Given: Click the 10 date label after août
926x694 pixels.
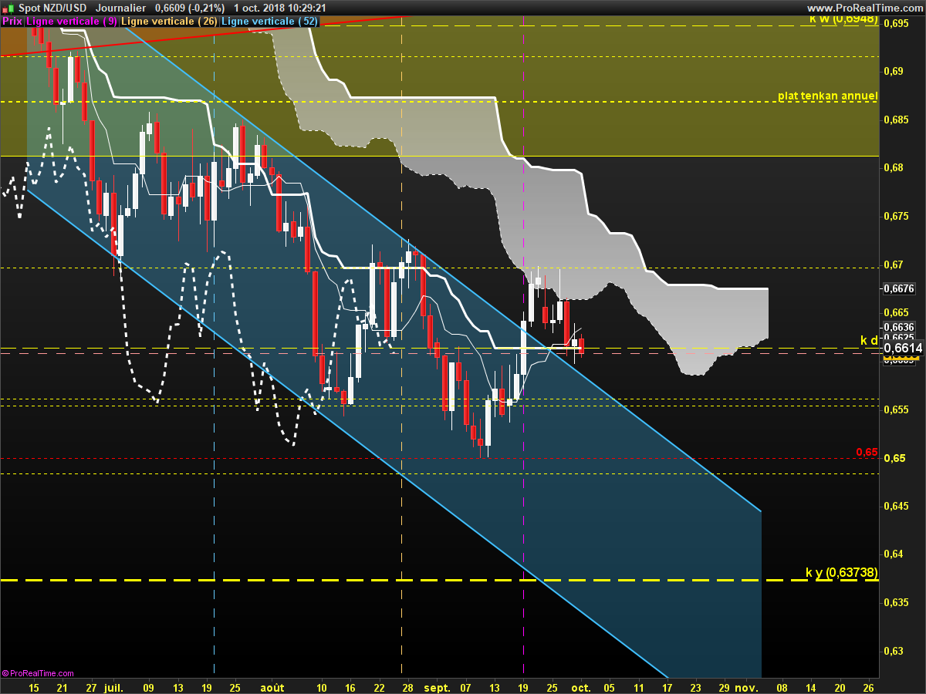Looking at the screenshot, I should click(322, 686).
